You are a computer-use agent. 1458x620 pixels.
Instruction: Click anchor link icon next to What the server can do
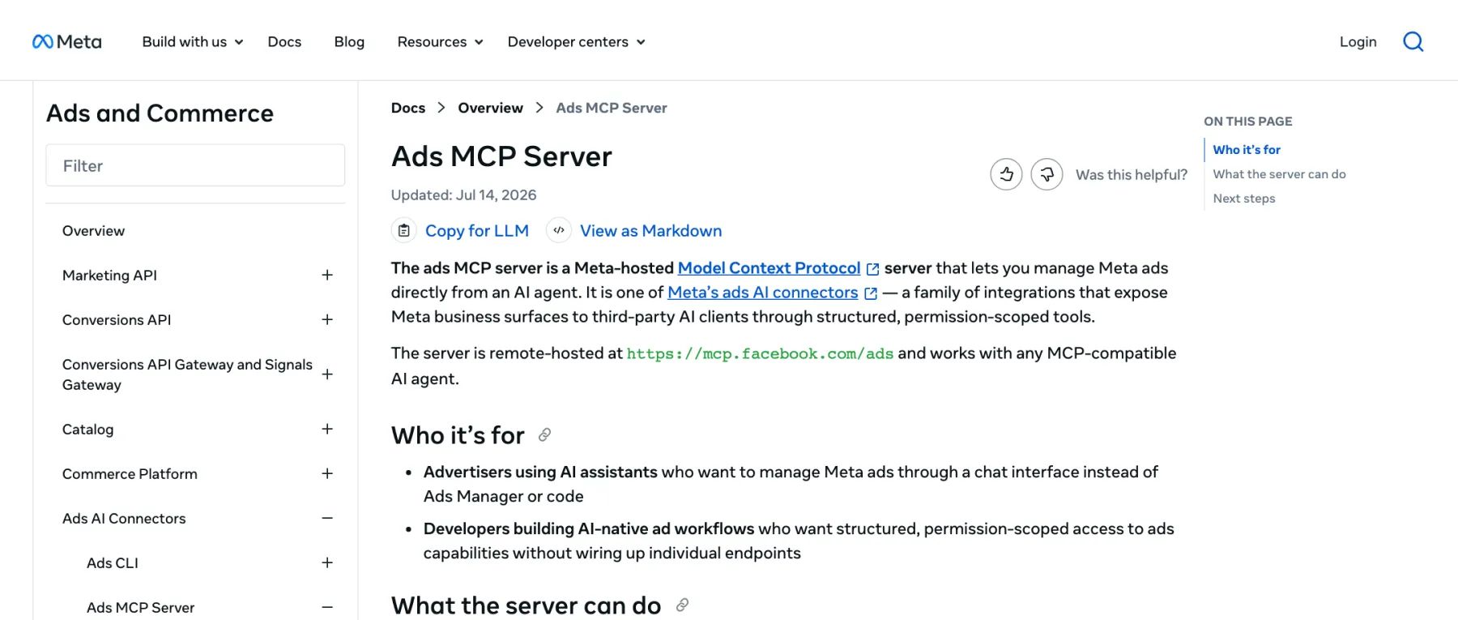click(x=682, y=605)
